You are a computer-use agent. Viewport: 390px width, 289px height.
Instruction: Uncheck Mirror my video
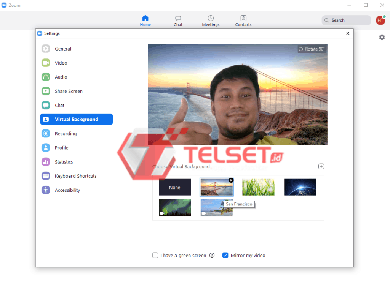pyautogui.click(x=225, y=256)
